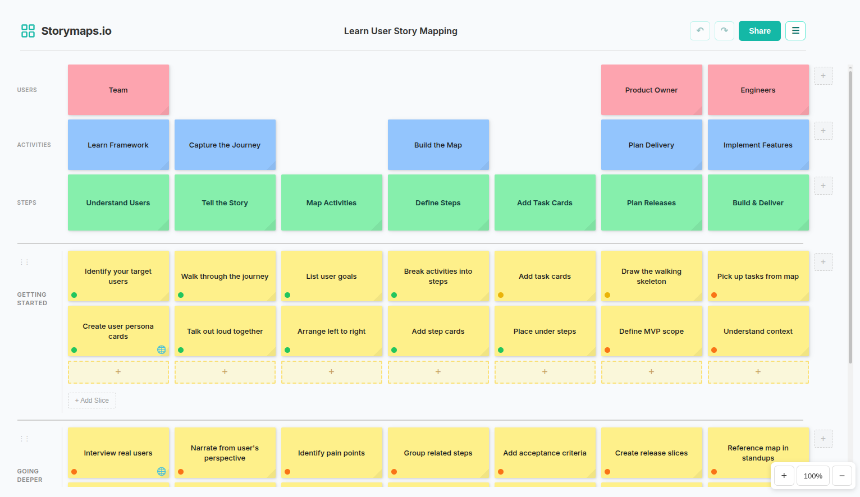860x497 pixels.
Task: Toggle orange status dot on Define MVP scope
Action: tap(607, 350)
